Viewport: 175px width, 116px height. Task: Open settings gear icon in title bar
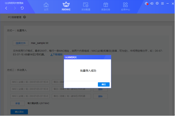[157, 3]
